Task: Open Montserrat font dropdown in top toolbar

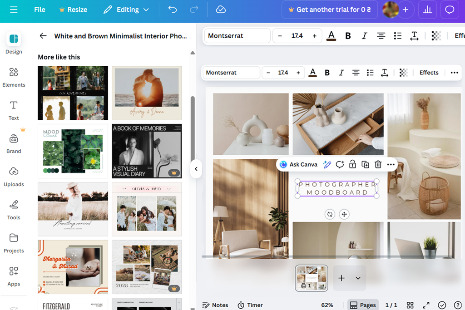Action: point(237,36)
